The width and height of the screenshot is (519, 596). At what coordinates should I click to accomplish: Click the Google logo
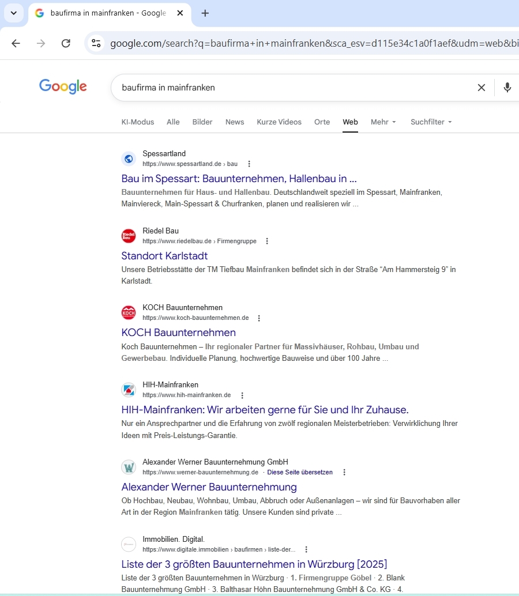63,86
